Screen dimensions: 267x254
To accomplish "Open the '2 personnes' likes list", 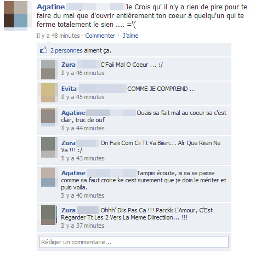I will (x=66, y=50).
